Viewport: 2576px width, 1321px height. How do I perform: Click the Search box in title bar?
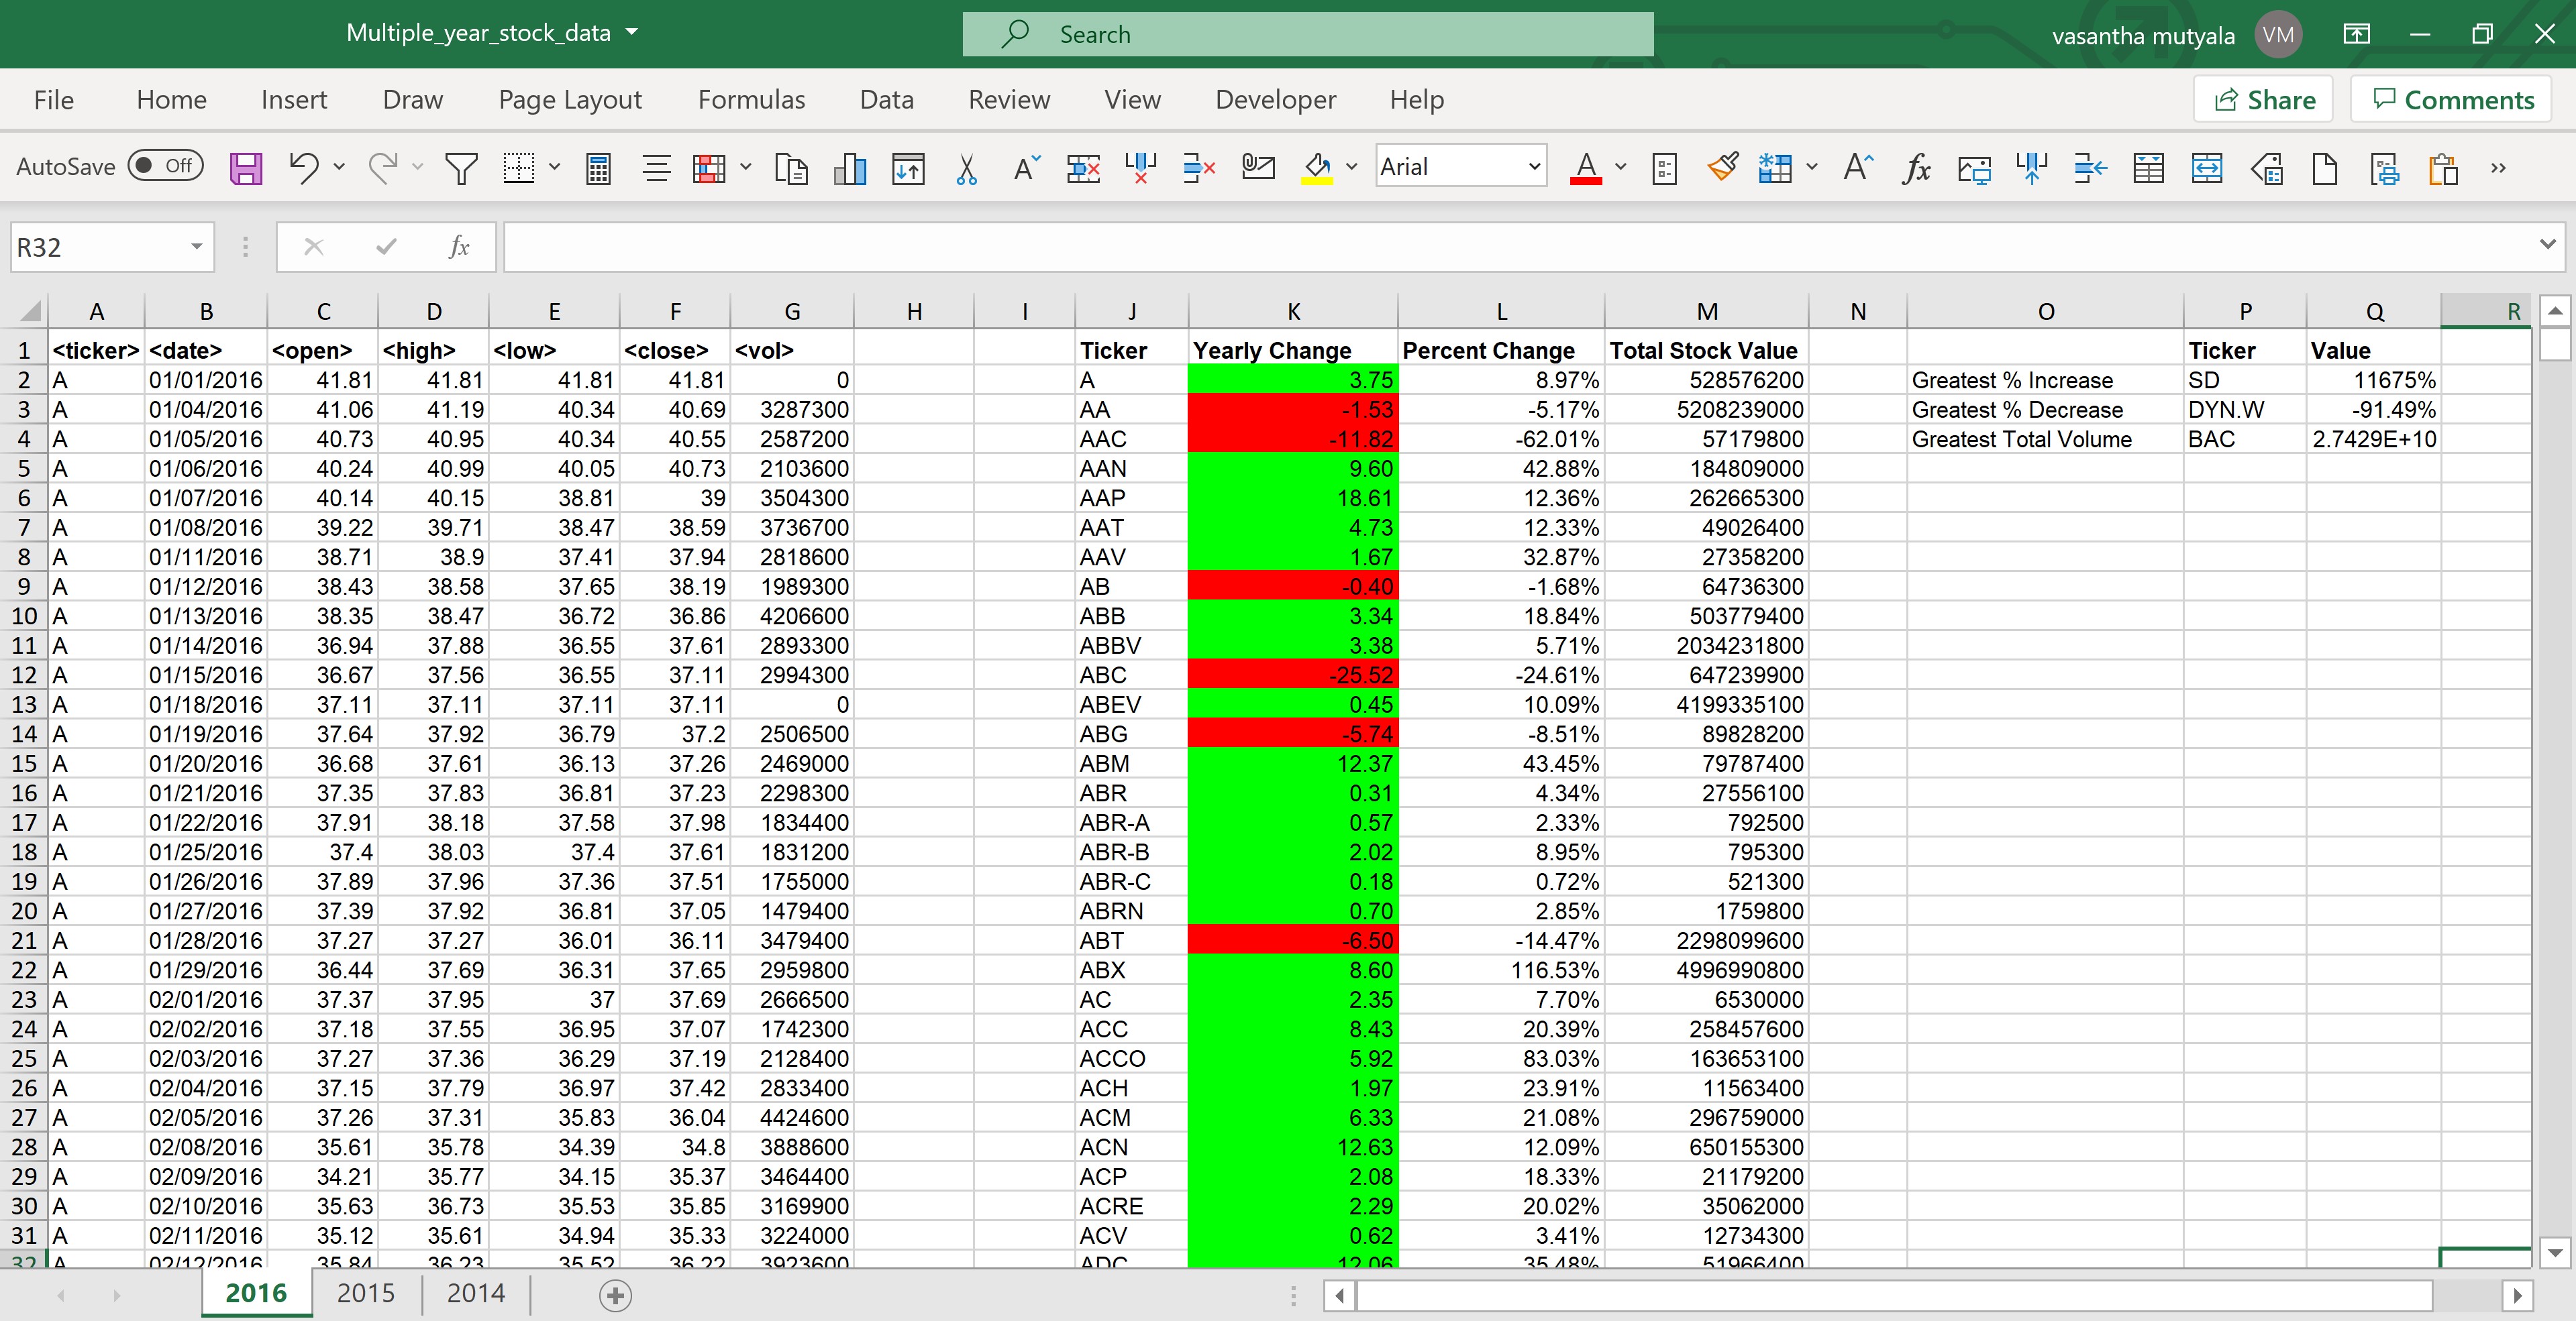click(1308, 34)
